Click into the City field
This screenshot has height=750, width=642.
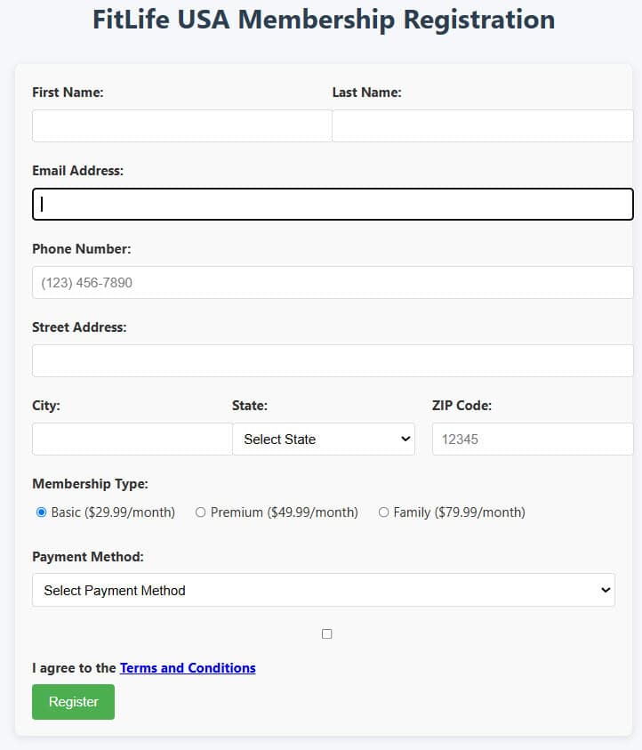tap(132, 440)
